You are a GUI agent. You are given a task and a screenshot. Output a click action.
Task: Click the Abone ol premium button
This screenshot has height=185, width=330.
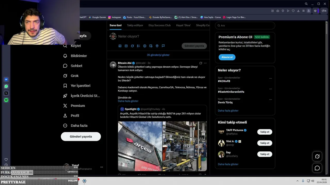click(227, 57)
